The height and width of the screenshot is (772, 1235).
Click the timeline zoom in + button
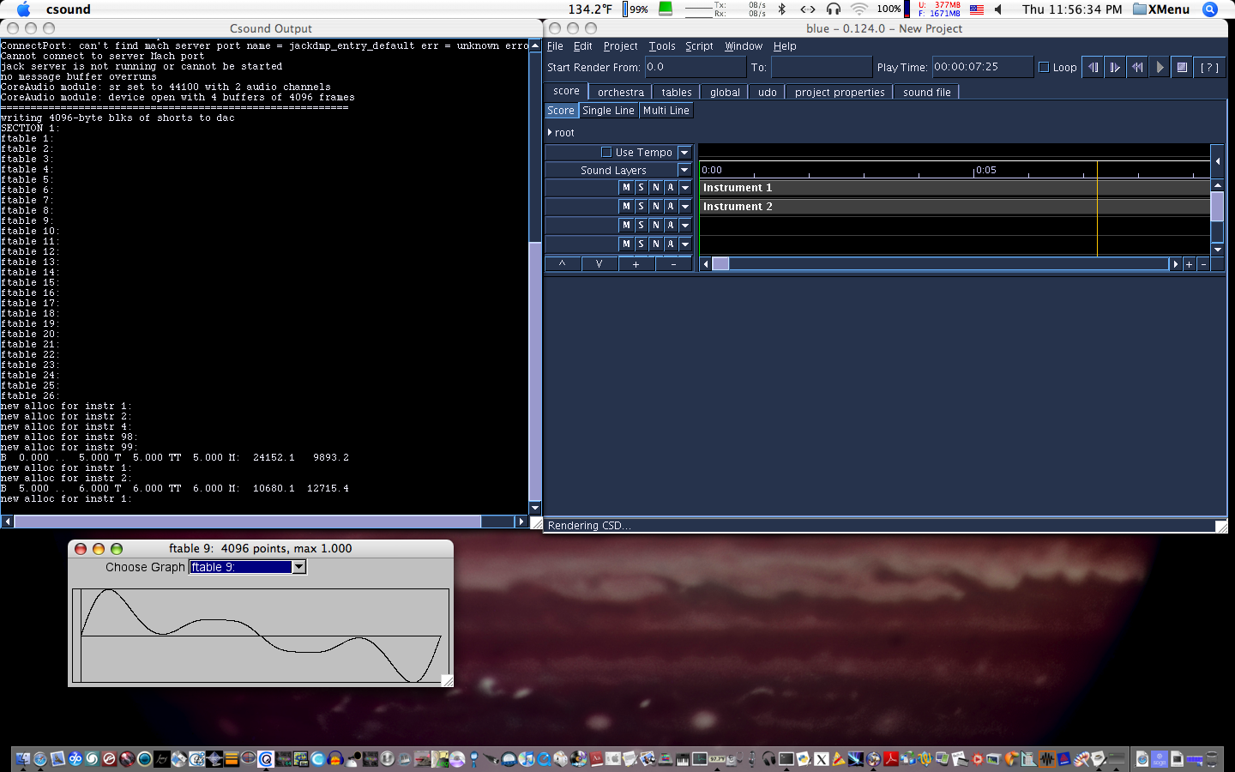(x=1190, y=264)
